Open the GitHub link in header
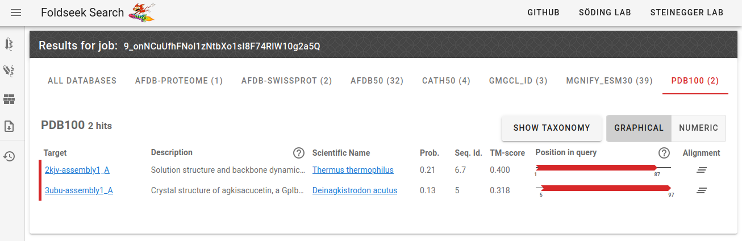Image resolution: width=742 pixels, height=241 pixels. click(543, 13)
